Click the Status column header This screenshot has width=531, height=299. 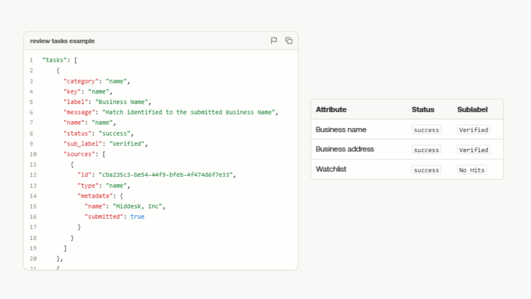pyautogui.click(x=423, y=109)
